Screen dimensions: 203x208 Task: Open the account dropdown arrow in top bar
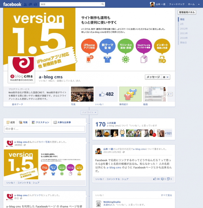pyautogui.click(x=199, y=4)
